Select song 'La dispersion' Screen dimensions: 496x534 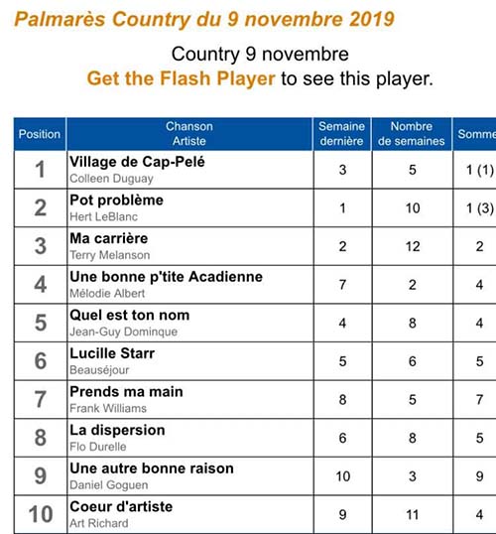click(117, 430)
